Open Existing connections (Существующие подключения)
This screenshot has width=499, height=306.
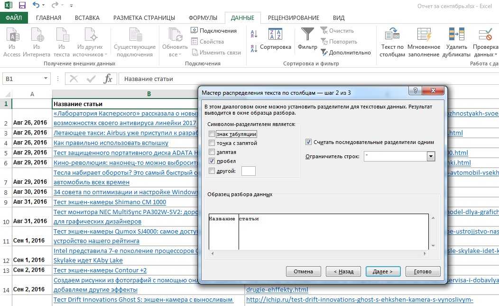[x=135, y=42]
